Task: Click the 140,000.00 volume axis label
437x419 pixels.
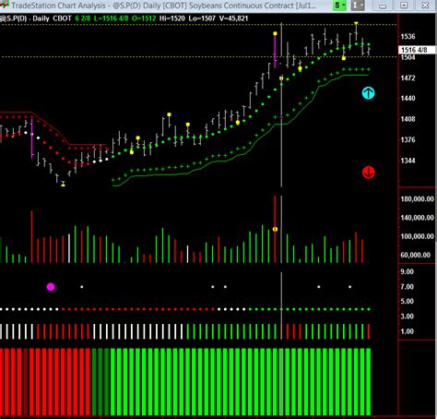Action: point(417,218)
